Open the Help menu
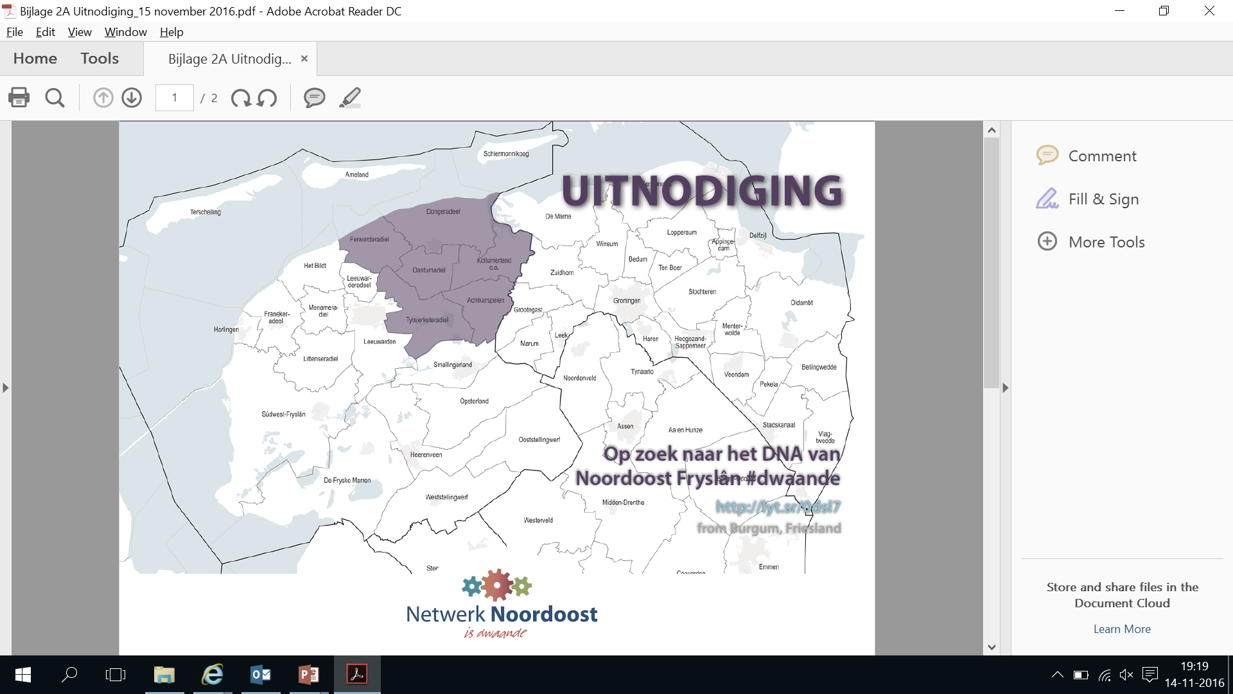 (171, 31)
